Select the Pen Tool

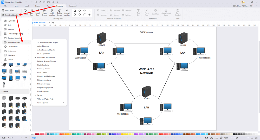point(32,12)
